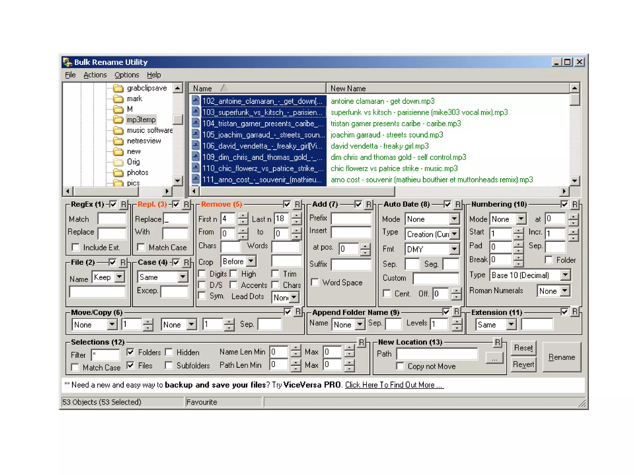
Task: Toggle the Subfolders checkbox in Selections
Action: (169, 366)
